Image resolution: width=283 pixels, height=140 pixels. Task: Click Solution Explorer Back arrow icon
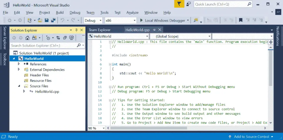[x=14, y=38]
